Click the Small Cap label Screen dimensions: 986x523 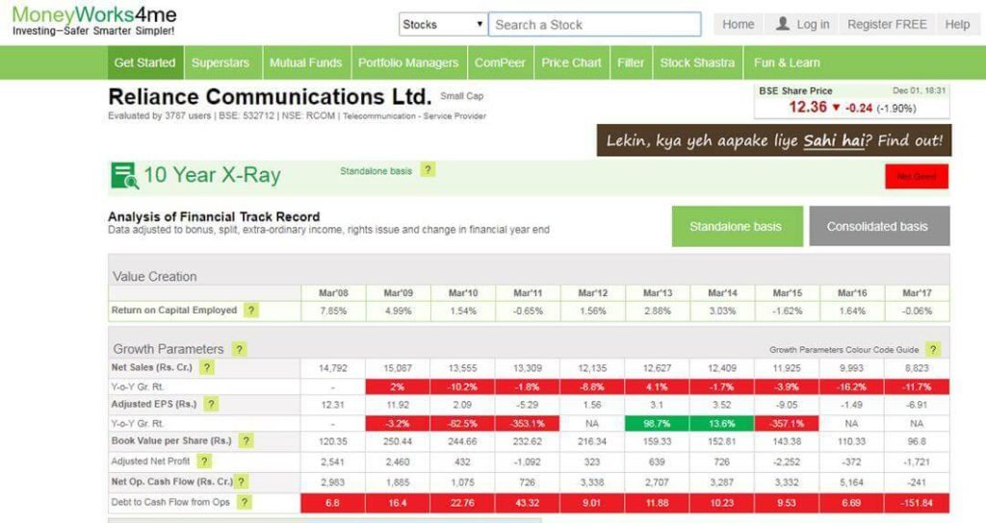[461, 96]
